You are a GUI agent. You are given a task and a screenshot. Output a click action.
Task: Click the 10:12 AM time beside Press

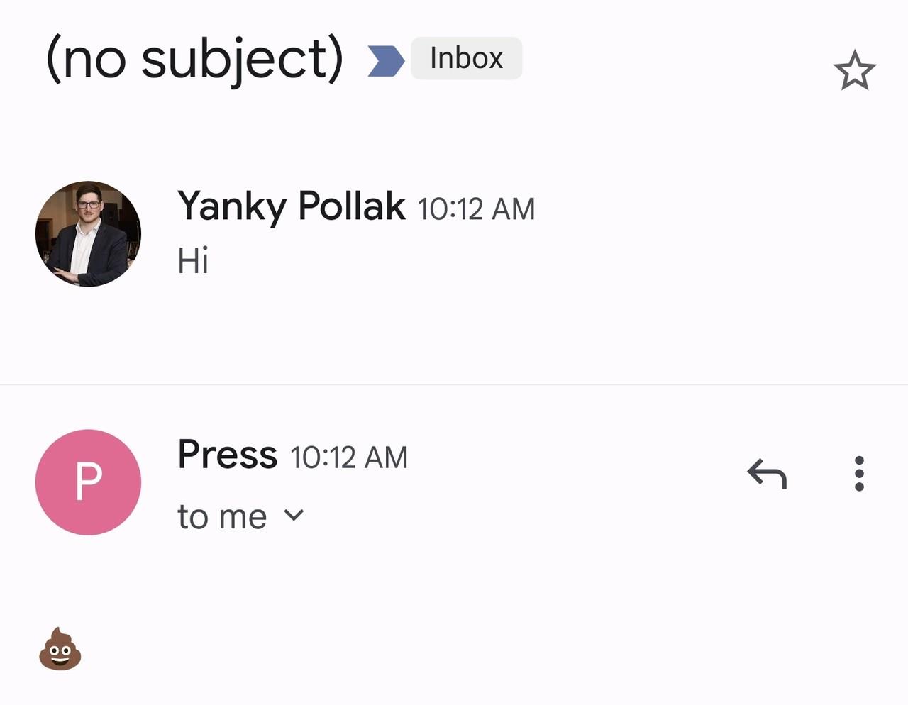tap(349, 457)
